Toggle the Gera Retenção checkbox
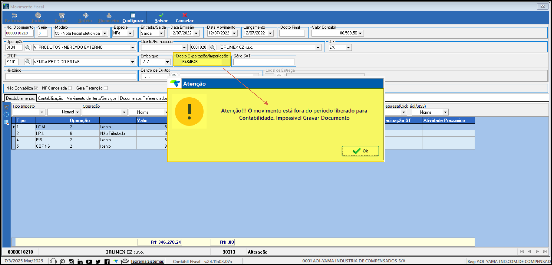Screen dimensions: 552x265 pos(106,88)
